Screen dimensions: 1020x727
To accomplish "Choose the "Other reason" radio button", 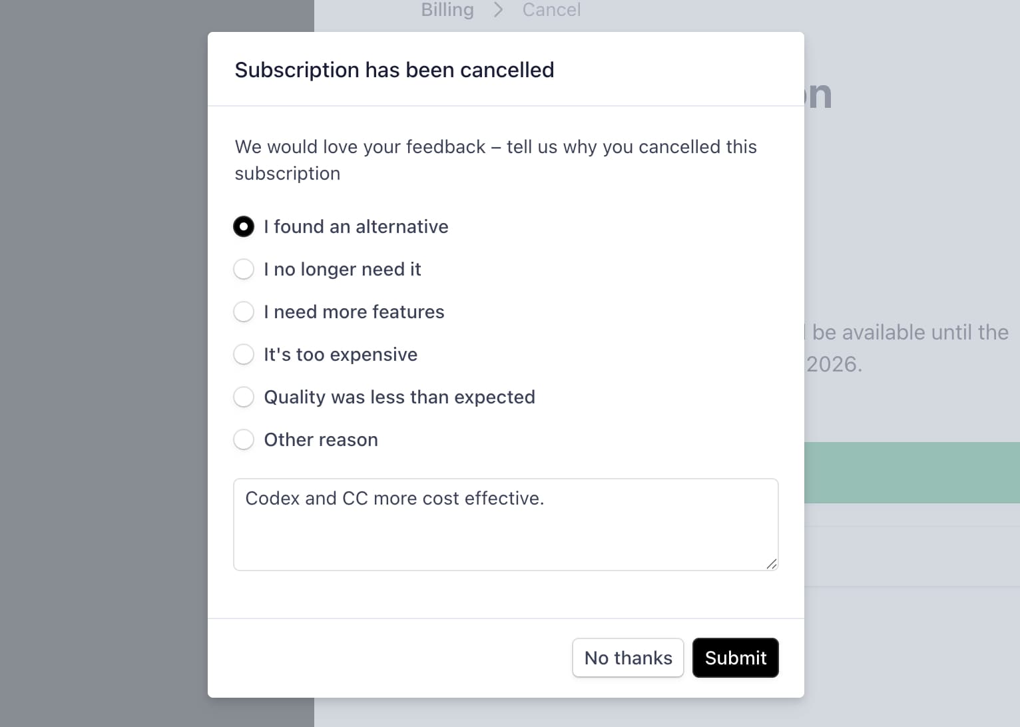I will pyautogui.click(x=244, y=439).
